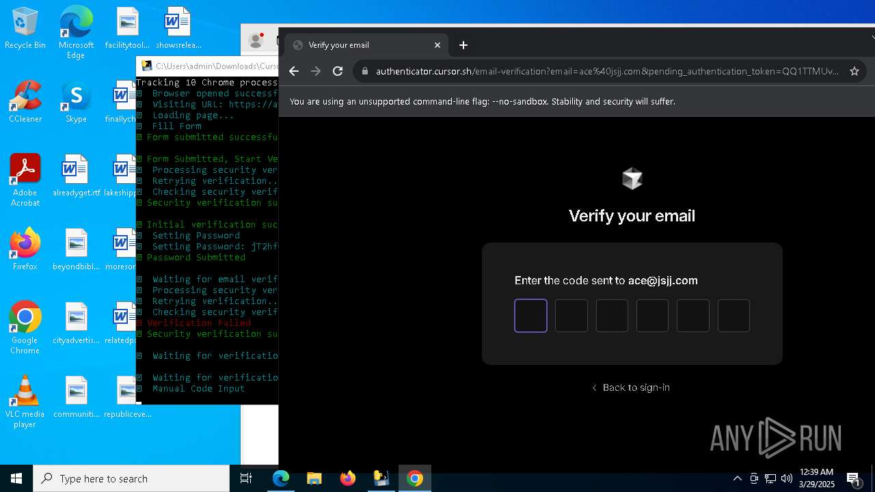Focus the fifth verification code digit box
This screenshot has width=875, height=492.
tap(693, 316)
